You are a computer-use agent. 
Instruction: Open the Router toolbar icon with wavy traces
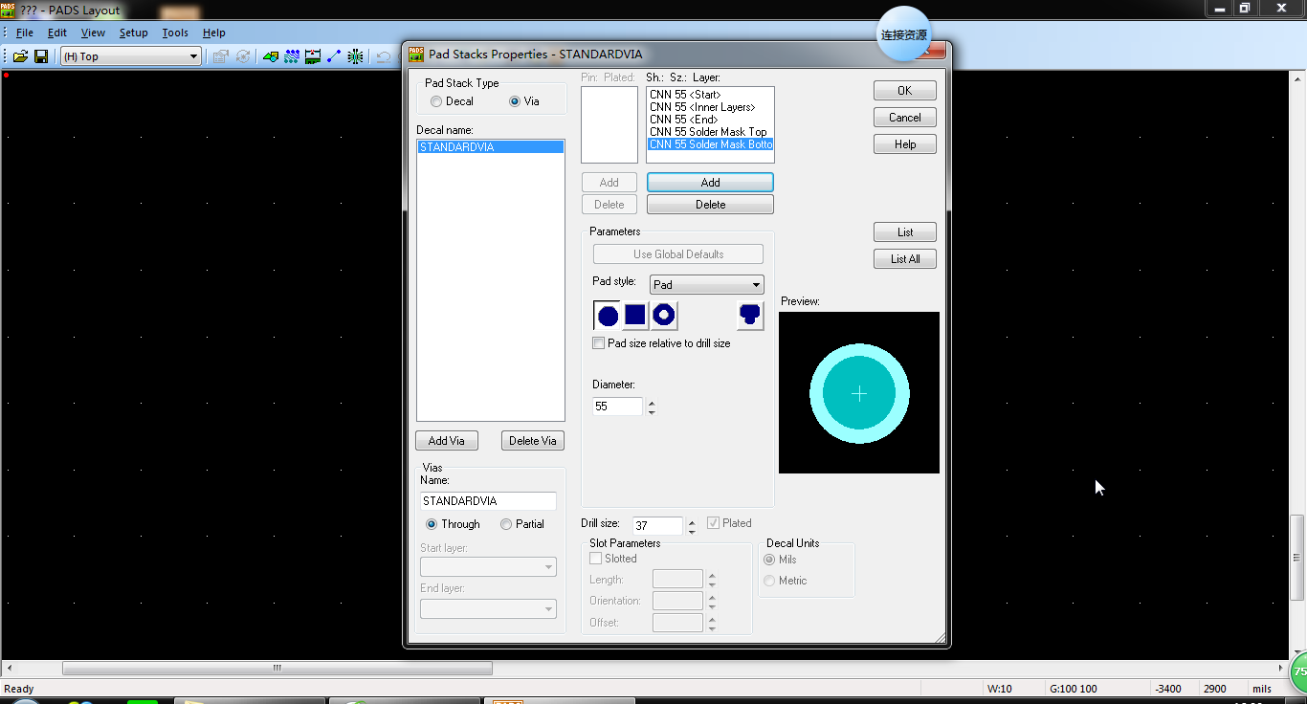click(292, 56)
